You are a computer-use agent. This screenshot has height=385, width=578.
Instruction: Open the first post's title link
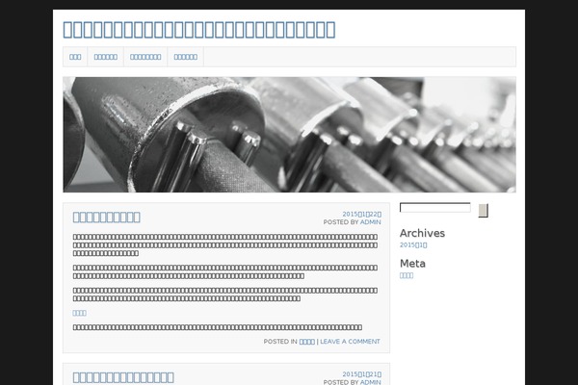coord(106,217)
